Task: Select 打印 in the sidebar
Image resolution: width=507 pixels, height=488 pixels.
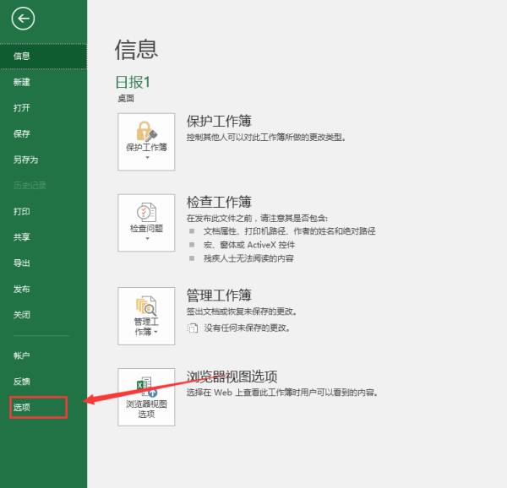Action: tap(43, 212)
